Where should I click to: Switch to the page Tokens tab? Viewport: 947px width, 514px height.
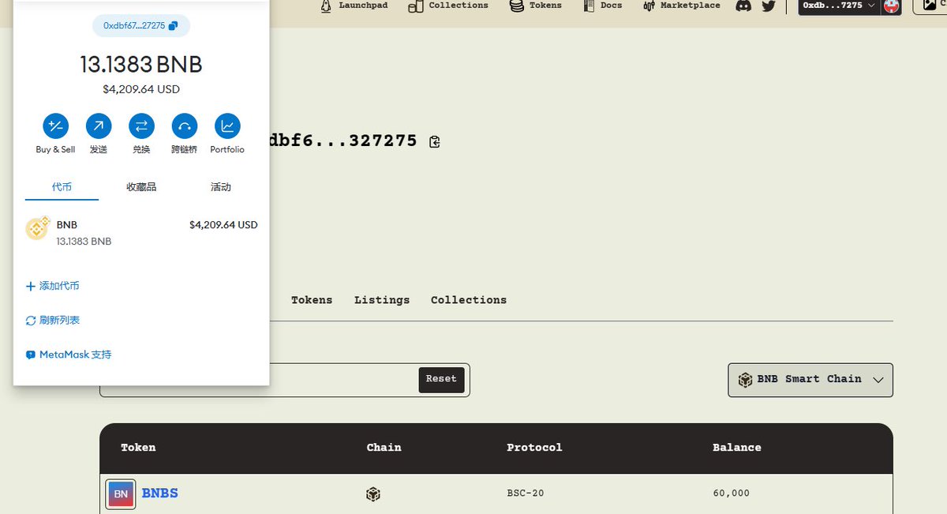click(312, 300)
